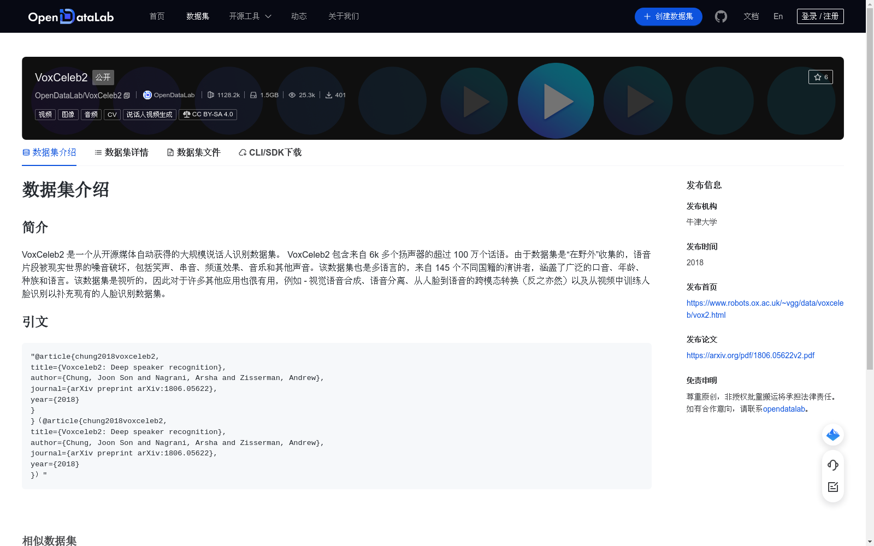
Task: Switch to the 数据集文件 tab
Action: 193,153
